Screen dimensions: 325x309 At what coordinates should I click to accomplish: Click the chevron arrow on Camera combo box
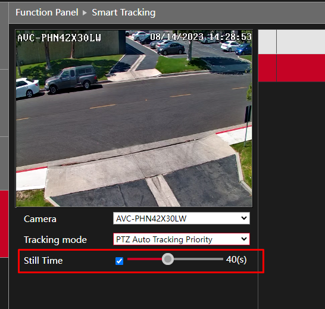coord(244,218)
